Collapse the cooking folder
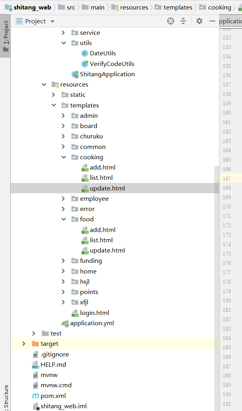The image size is (242, 411). (x=63, y=157)
